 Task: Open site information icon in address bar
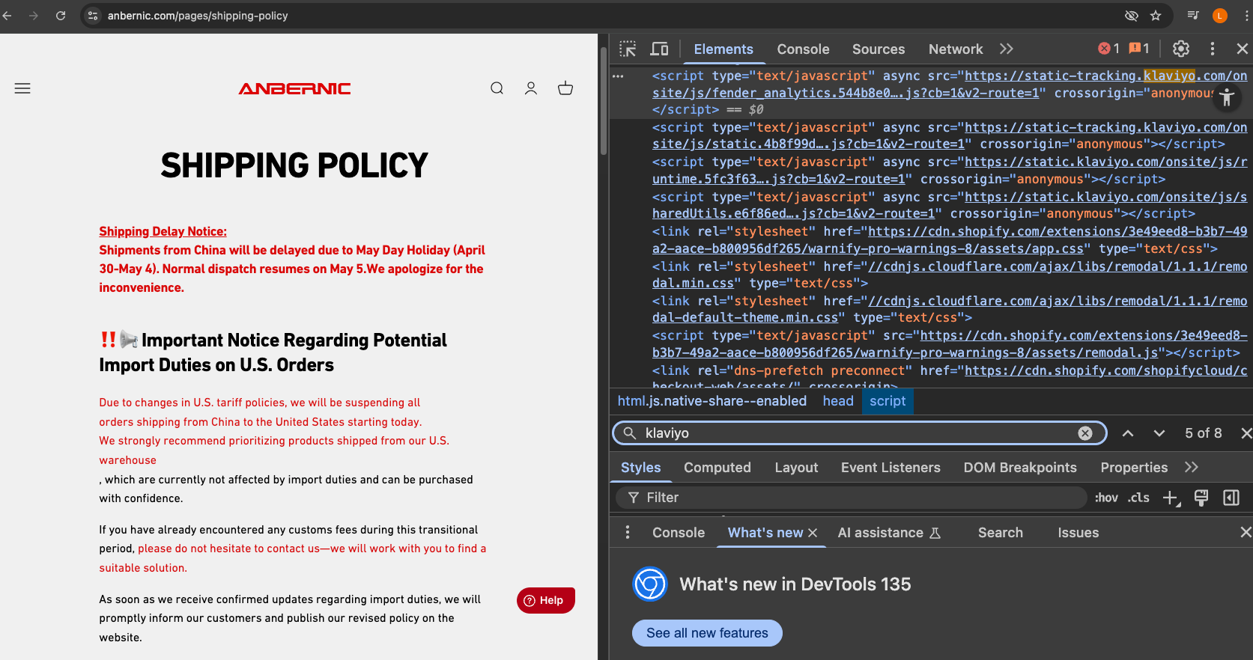pyautogui.click(x=93, y=16)
